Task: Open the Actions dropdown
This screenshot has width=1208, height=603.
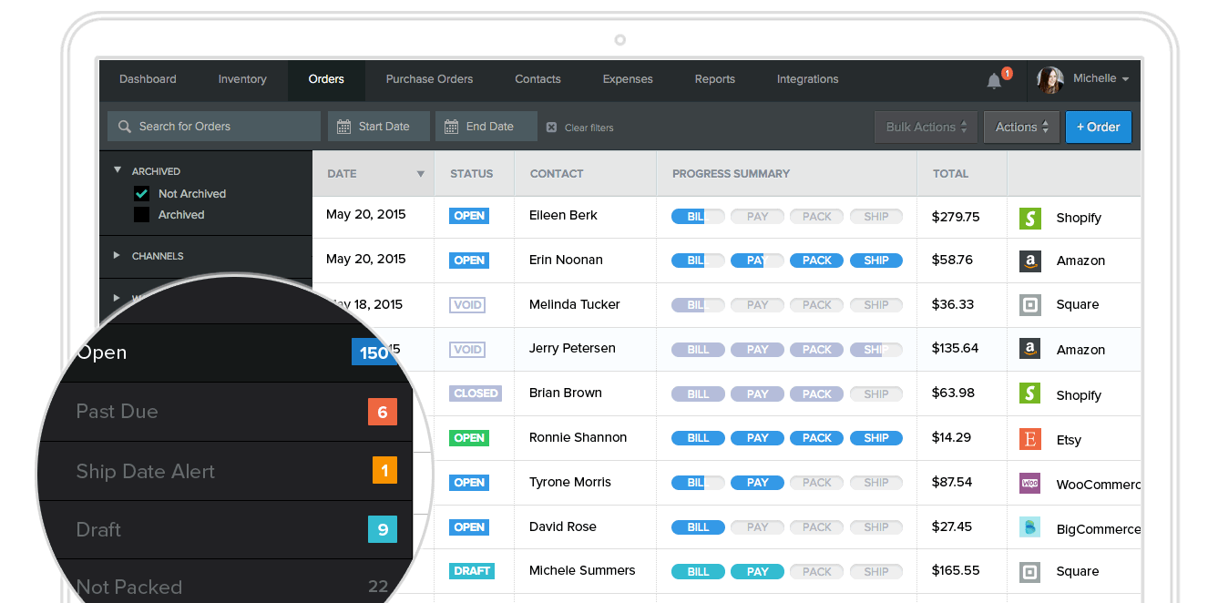Action: [x=1021, y=128]
